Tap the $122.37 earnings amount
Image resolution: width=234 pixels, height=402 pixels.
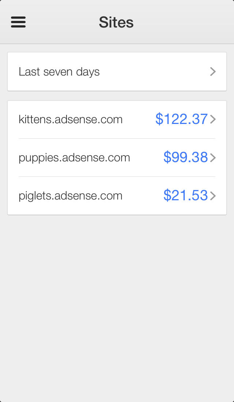tap(181, 119)
